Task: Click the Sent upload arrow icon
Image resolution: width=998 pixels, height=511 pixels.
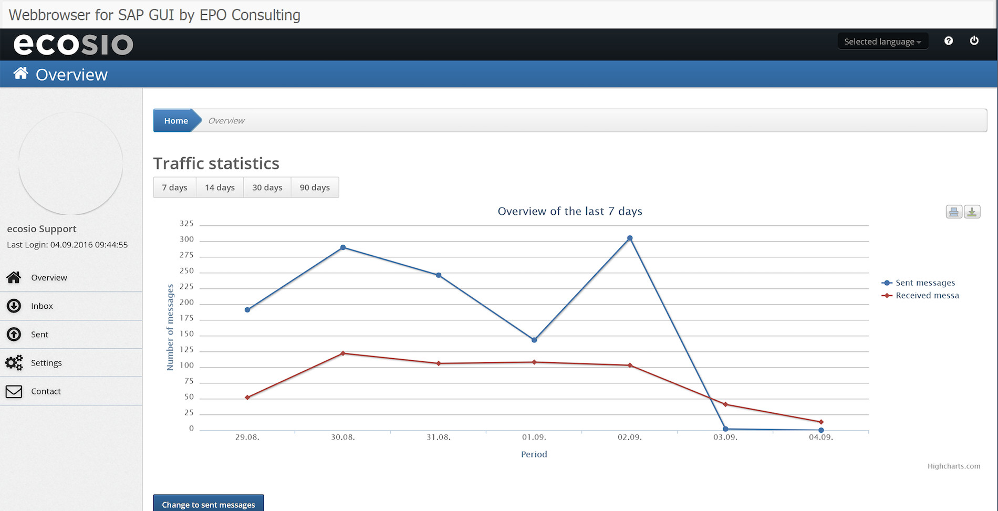Action: [x=14, y=334]
